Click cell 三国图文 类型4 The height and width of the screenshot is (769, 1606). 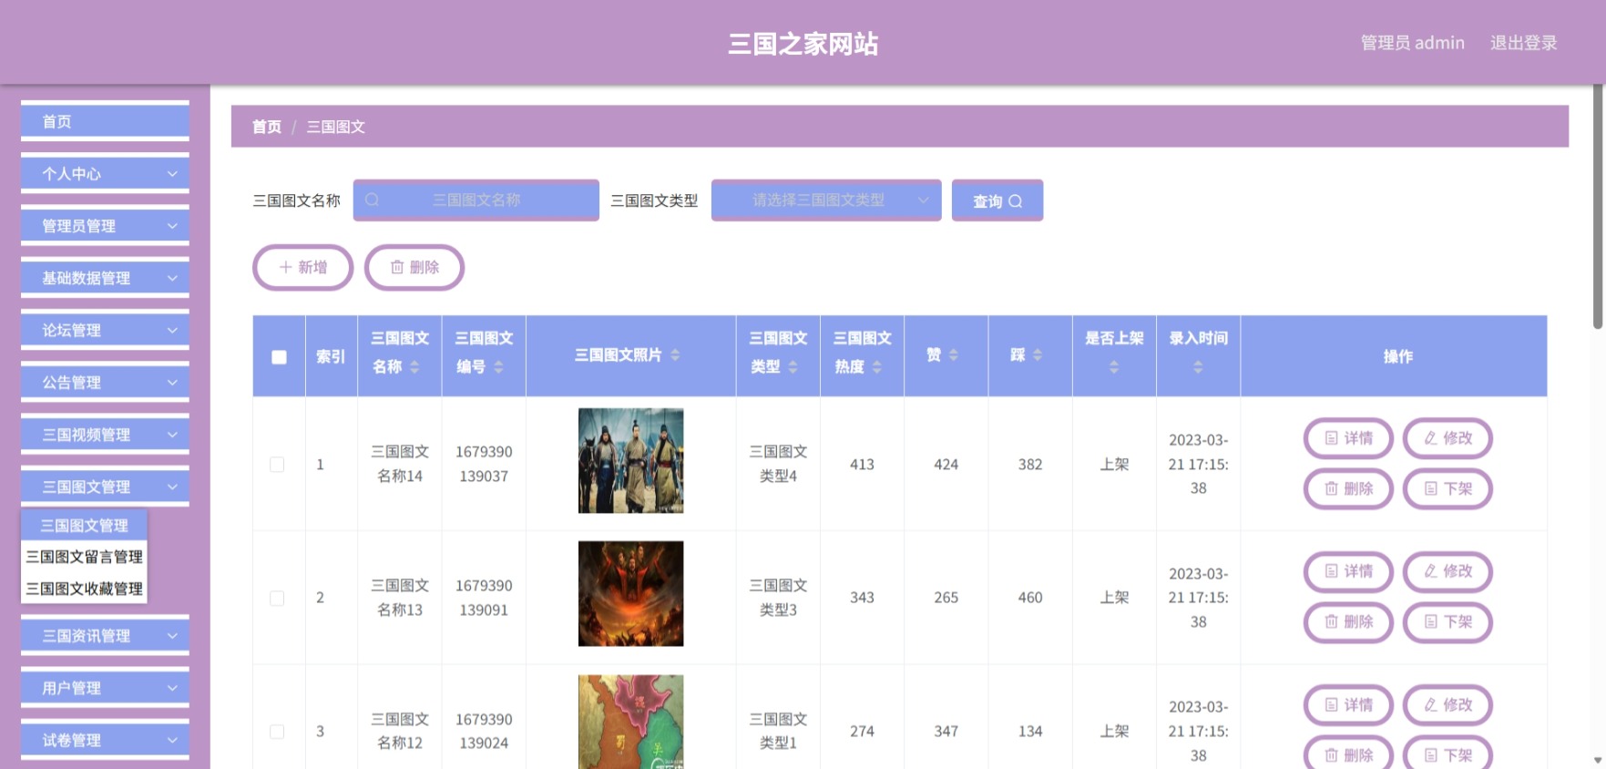(x=778, y=464)
